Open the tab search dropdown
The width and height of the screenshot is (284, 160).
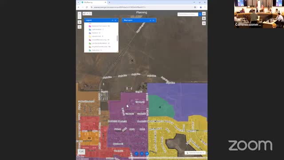coord(78,2)
